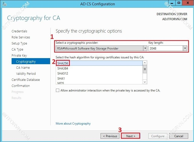Select Setup Type in the navigation pane

tap(19, 43)
